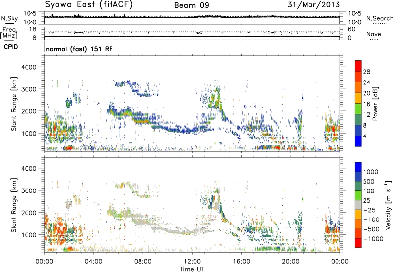
Task: Click 'Slant Range [km]' label of power panel
Action: (x=14, y=104)
